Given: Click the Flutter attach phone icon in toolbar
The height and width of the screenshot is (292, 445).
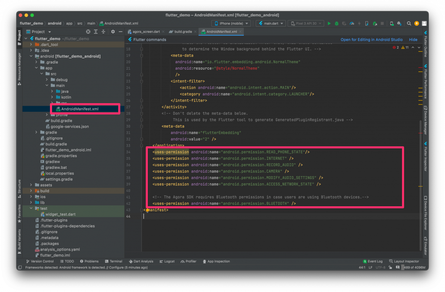Looking at the screenshot, I should (x=367, y=23).
